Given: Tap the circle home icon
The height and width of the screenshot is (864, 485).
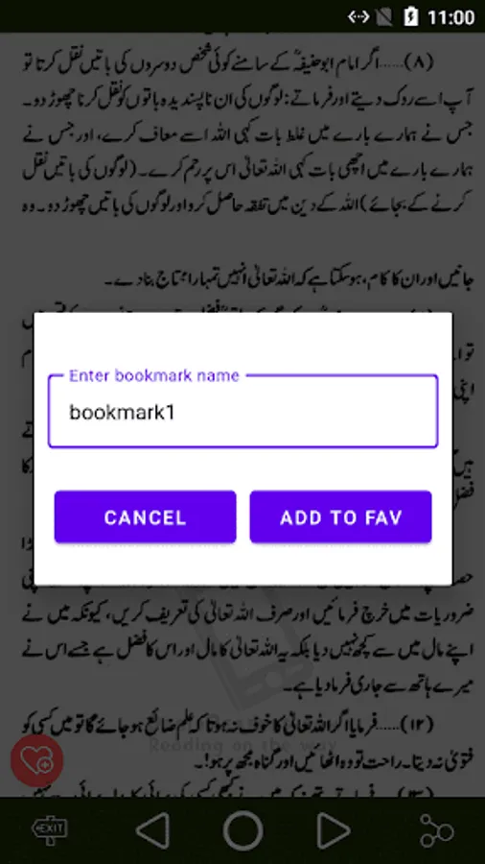Looking at the screenshot, I should [x=242, y=830].
